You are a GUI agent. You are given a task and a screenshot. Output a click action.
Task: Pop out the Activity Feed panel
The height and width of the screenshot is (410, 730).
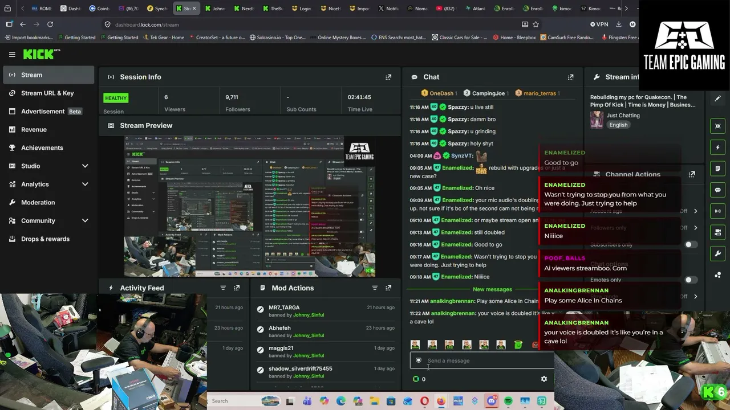pyautogui.click(x=237, y=288)
